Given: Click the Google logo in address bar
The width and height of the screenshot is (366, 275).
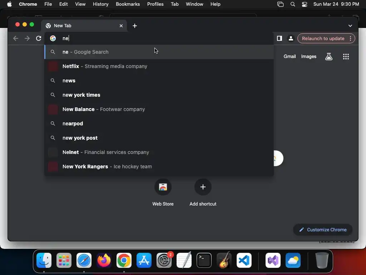Looking at the screenshot, I should 53,38.
